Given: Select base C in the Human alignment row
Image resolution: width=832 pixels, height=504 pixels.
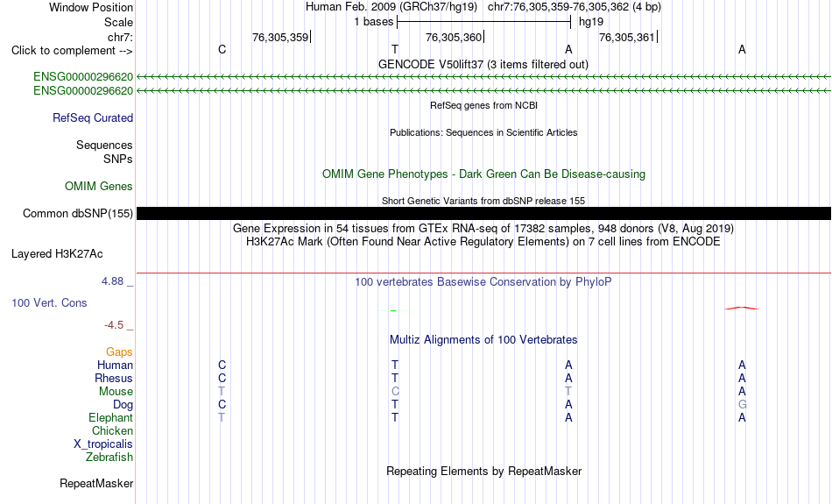Looking at the screenshot, I should 222,365.
